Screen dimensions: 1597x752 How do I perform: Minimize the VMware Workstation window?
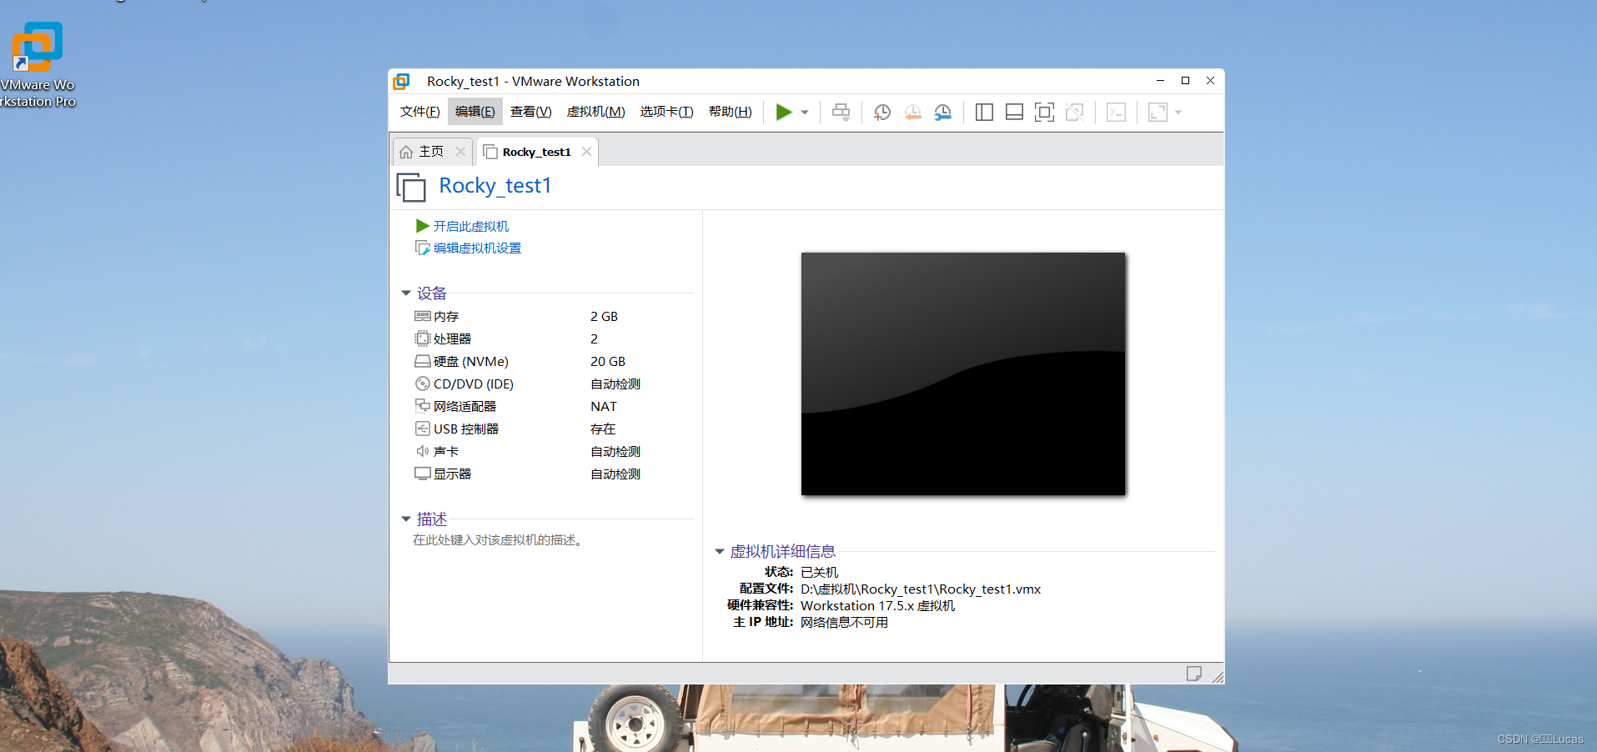pyautogui.click(x=1160, y=81)
